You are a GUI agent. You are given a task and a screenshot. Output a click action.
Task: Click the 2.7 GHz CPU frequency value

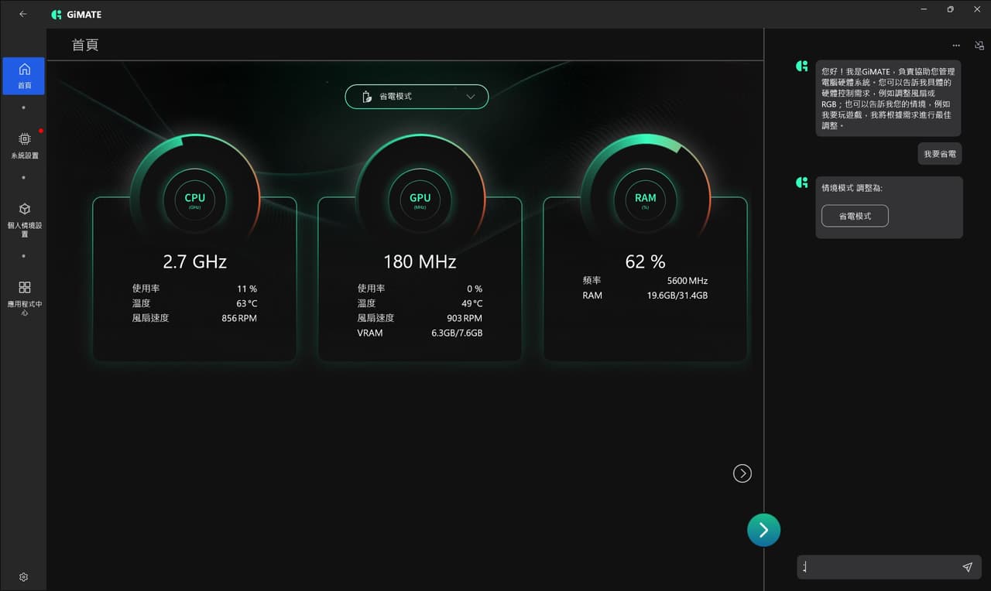click(195, 261)
